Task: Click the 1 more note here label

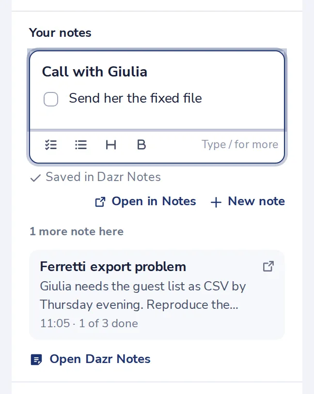Action: (x=77, y=231)
